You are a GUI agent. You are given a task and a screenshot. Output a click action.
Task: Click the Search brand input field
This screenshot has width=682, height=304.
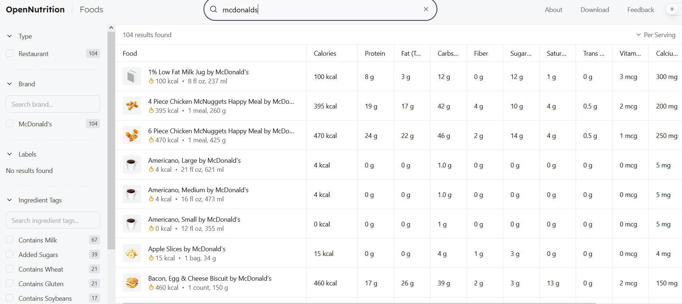point(53,104)
